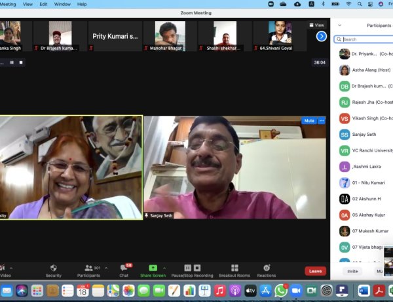Select 07 Mukesh Kumar participant
The width and height of the screenshot is (393, 302).
click(365, 231)
